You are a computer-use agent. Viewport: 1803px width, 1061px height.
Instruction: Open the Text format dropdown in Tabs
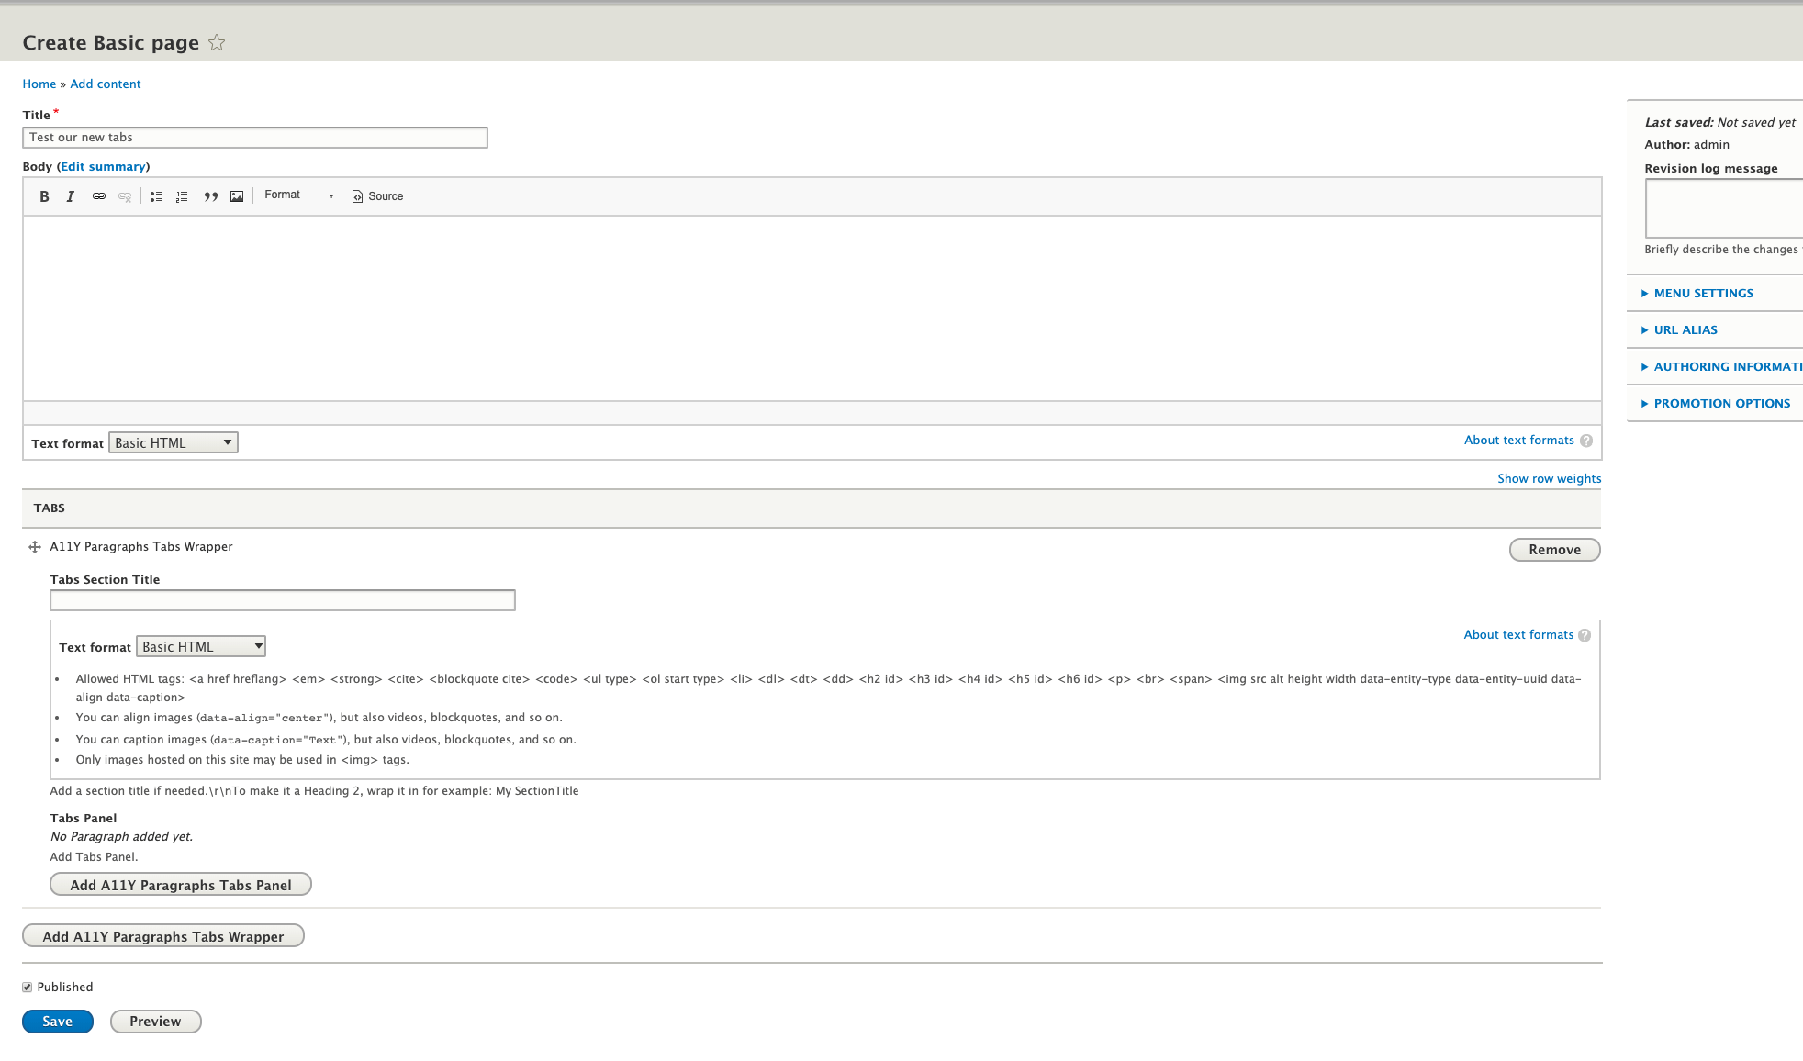pyautogui.click(x=201, y=645)
